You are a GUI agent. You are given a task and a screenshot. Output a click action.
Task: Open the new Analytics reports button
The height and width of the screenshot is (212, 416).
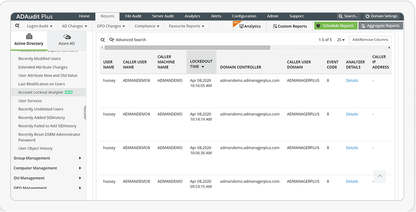point(250,26)
